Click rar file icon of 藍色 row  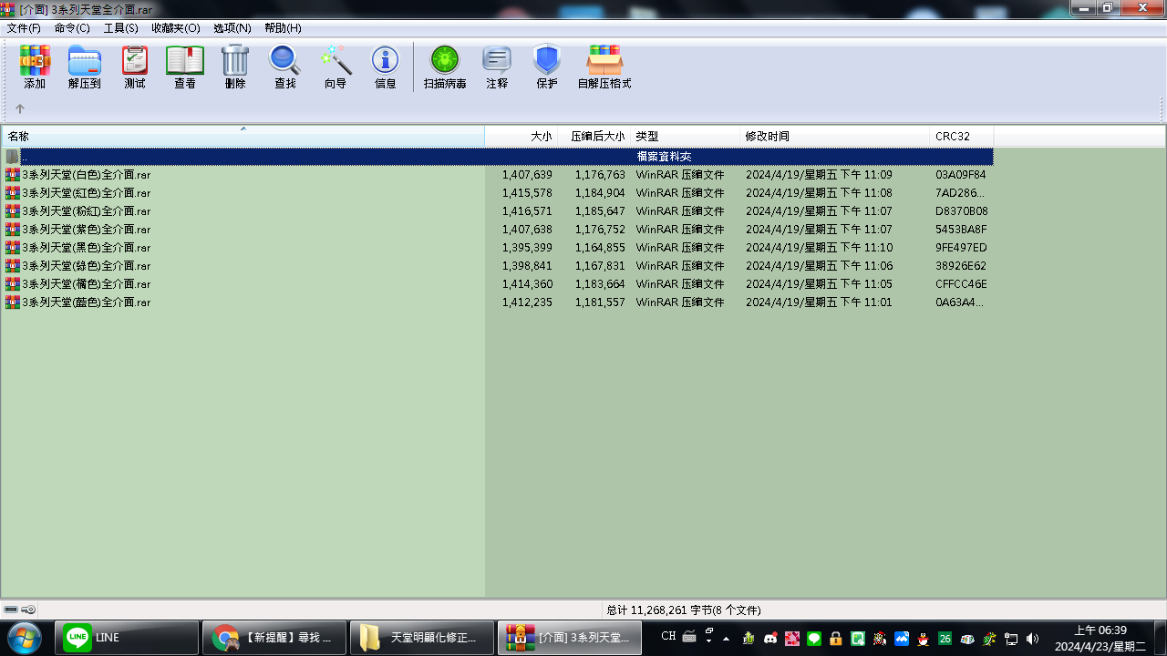(12, 302)
